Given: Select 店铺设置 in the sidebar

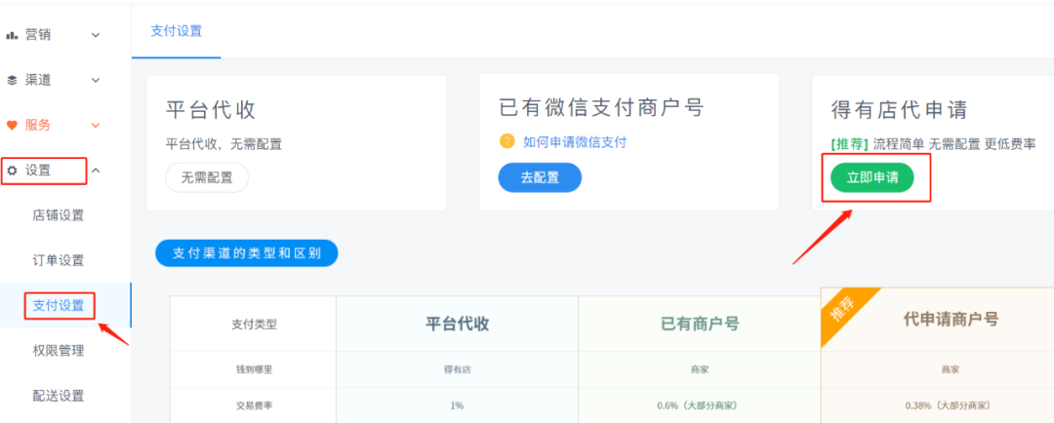Looking at the screenshot, I should tap(59, 215).
